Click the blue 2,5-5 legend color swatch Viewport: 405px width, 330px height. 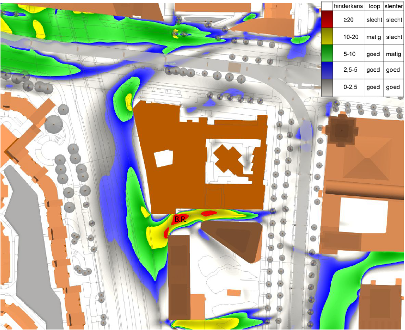(327, 70)
